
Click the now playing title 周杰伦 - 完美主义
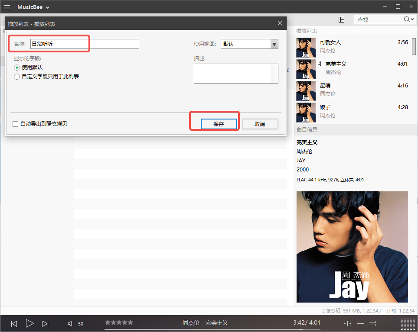tap(205, 322)
